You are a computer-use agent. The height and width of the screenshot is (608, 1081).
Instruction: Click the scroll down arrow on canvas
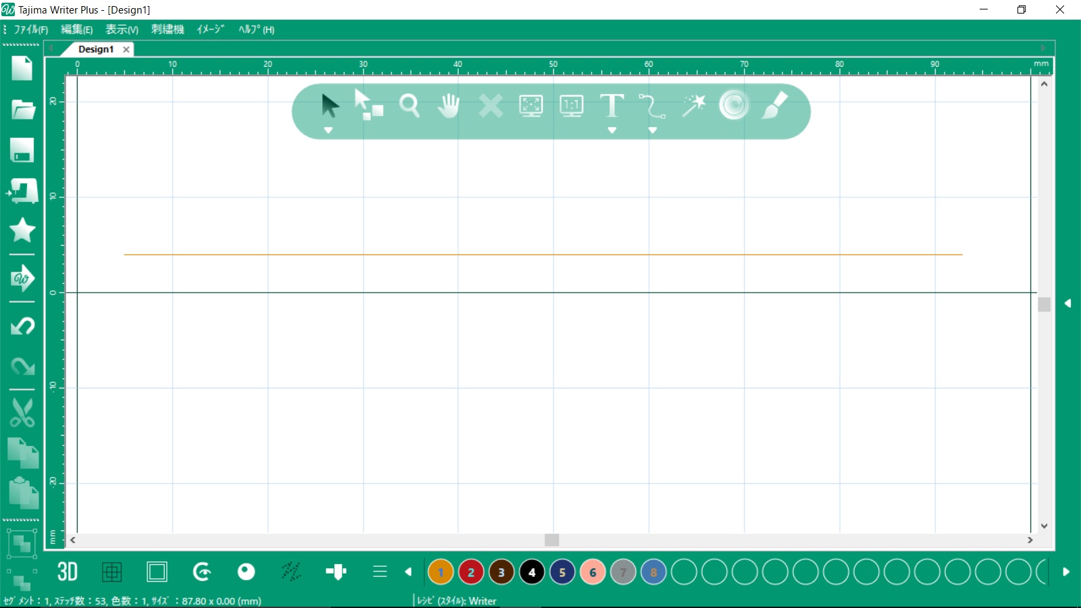[1045, 526]
